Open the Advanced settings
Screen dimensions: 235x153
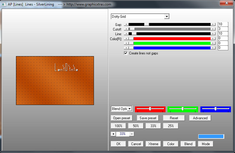tap(200, 118)
